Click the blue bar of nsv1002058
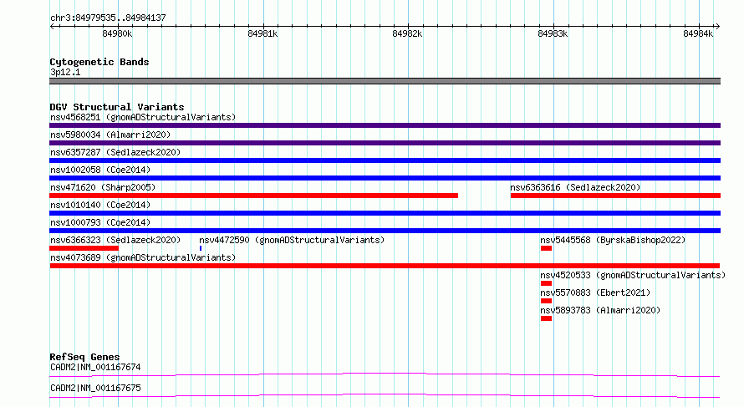Viewport: 744px width, 407px height. click(x=385, y=178)
